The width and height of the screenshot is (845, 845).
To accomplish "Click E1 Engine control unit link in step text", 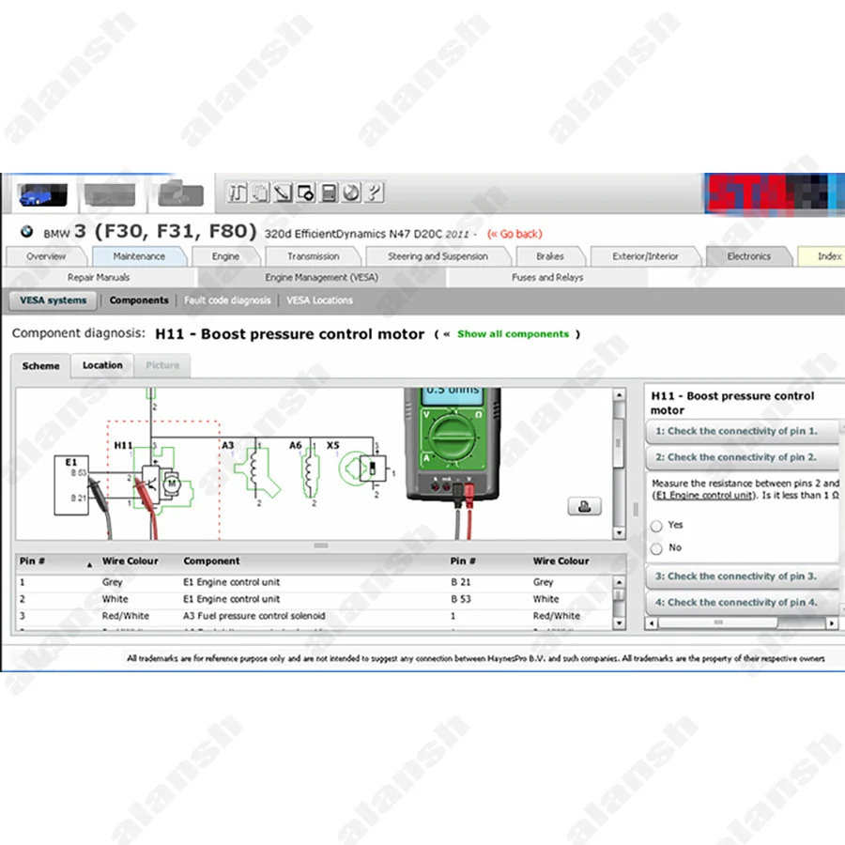I will point(702,495).
